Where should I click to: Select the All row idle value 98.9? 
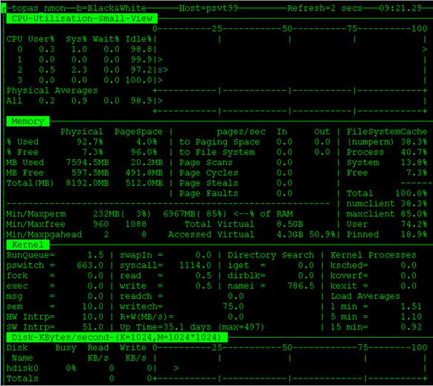pyautogui.click(x=141, y=100)
